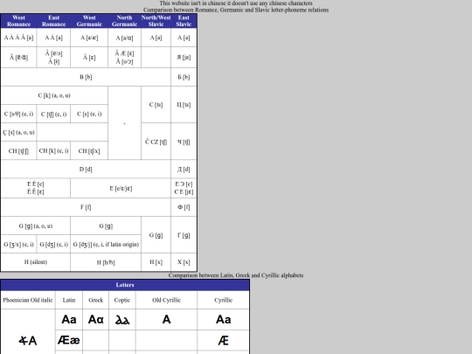Click the Cyrillic 'Б [b]' cell
This screenshot has width=472, height=354.
coord(184,77)
